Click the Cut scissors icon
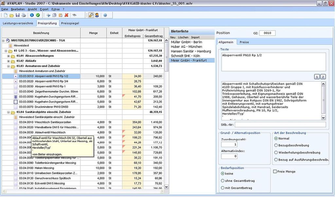The width and height of the screenshot is (335, 197). [x=48, y=15]
